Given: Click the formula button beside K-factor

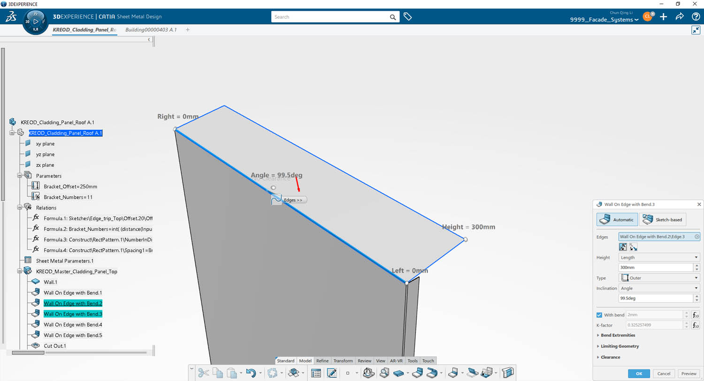Looking at the screenshot, I should 696,325.
